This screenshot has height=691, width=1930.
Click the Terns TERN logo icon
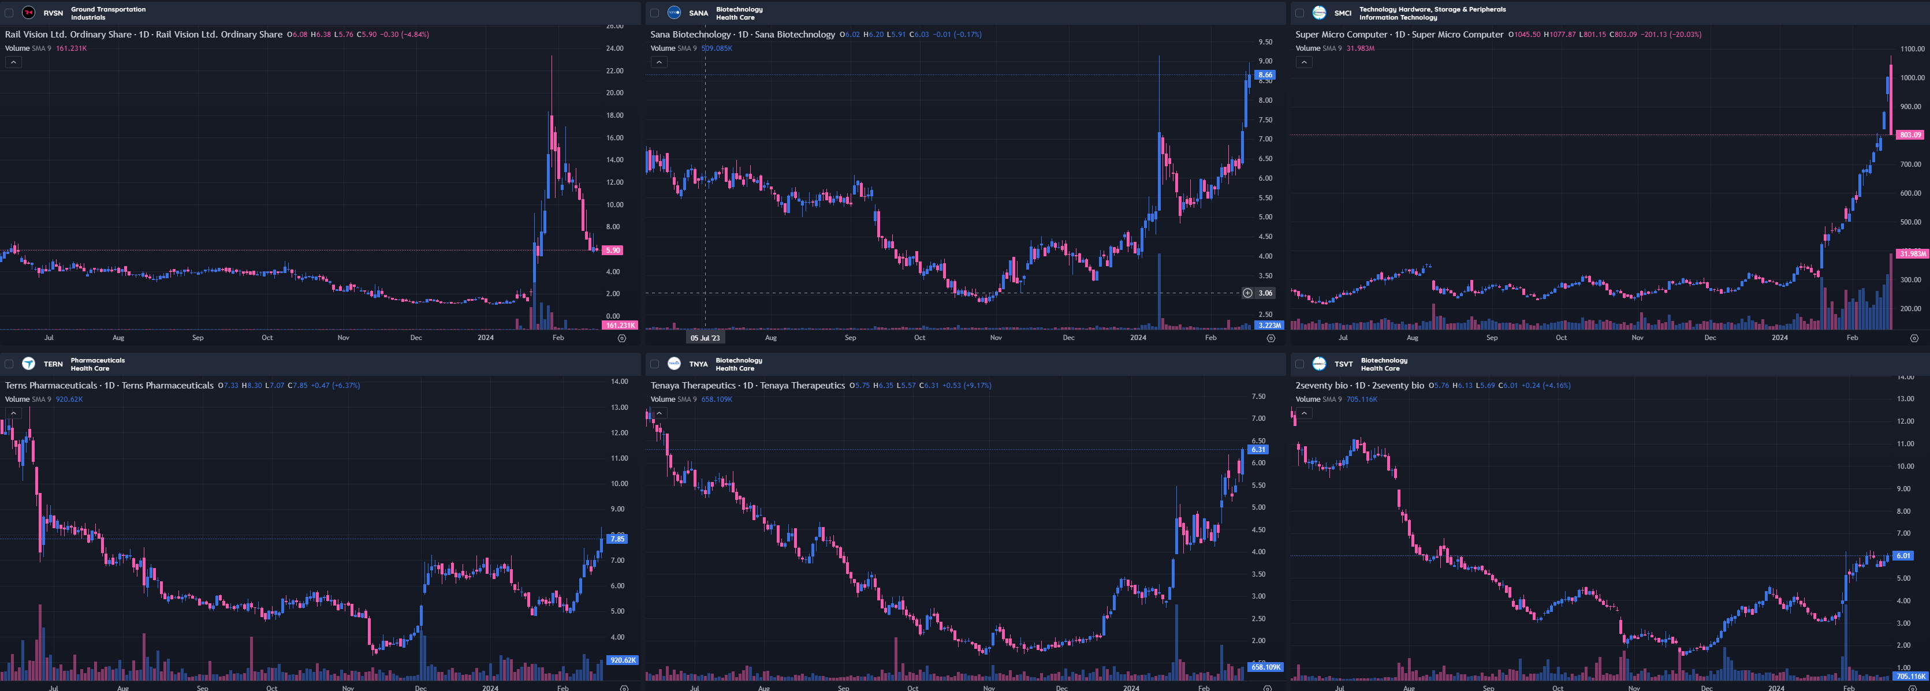click(x=28, y=364)
